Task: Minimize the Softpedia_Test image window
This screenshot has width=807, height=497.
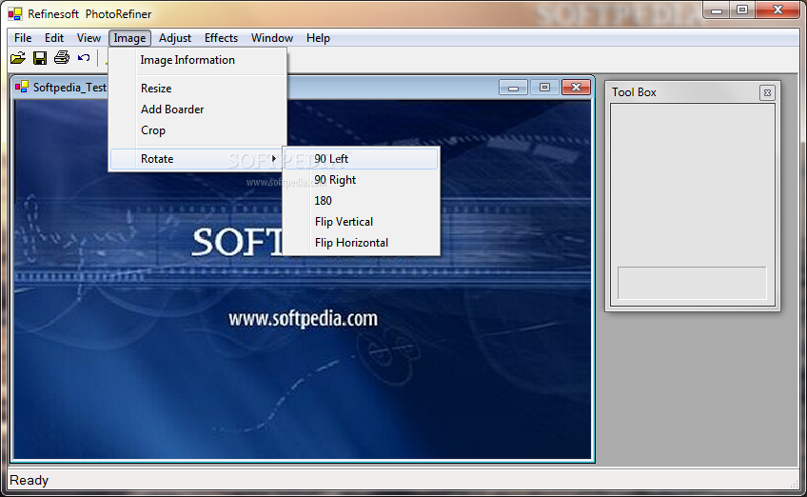Action: coord(513,88)
